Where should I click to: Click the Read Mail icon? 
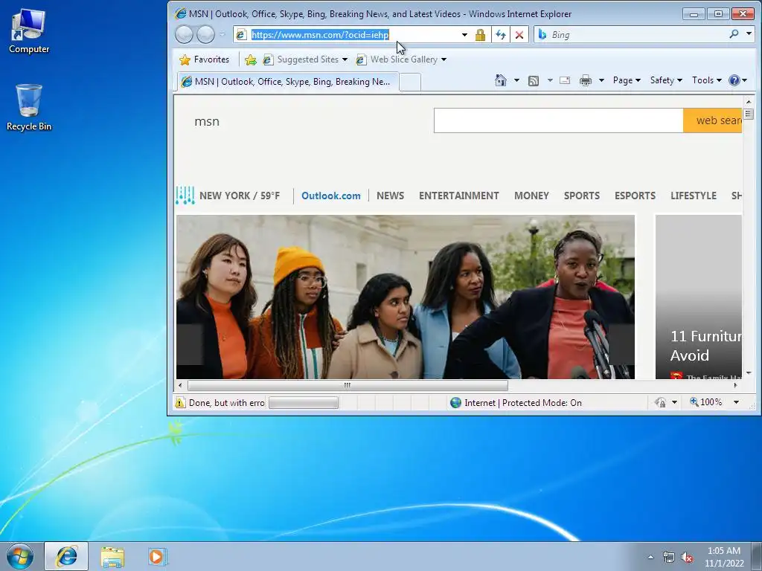coord(564,80)
